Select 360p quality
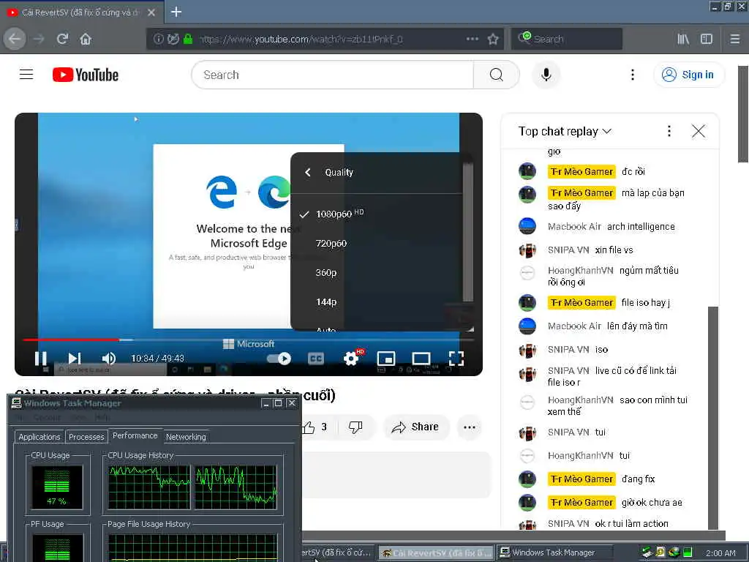The height and width of the screenshot is (562, 749). [377, 272]
